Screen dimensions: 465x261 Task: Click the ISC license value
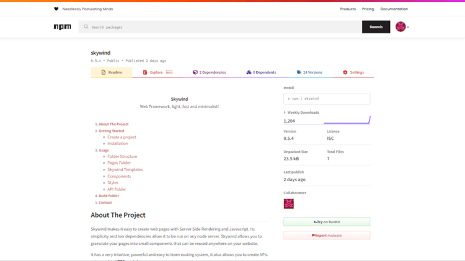pos(330,138)
